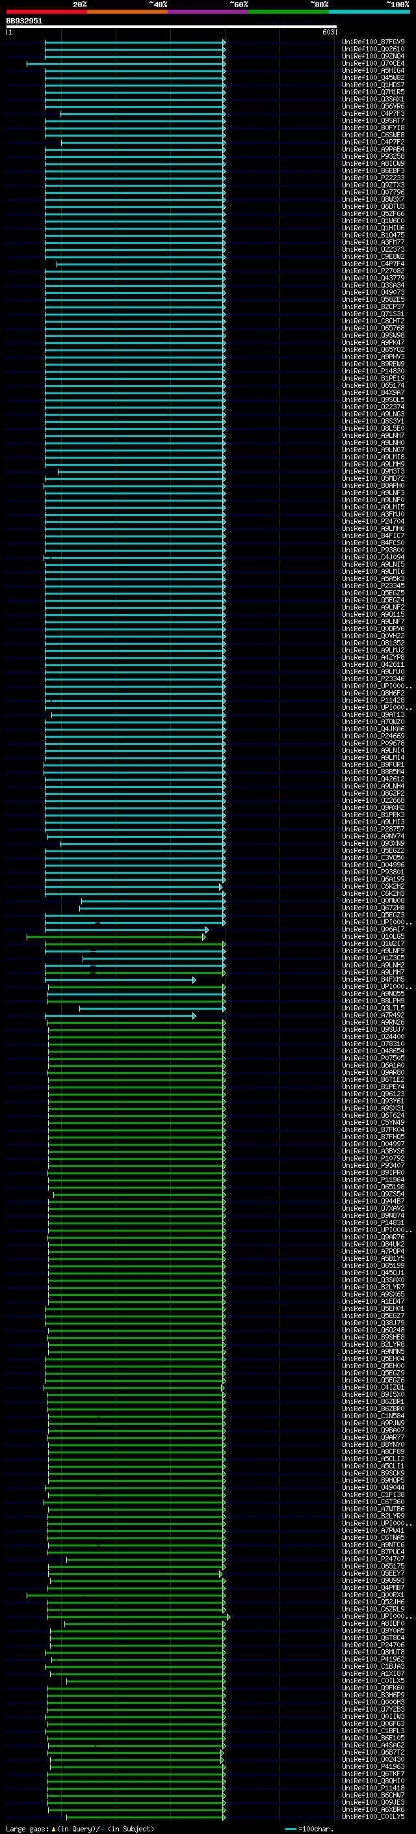Click the 603 query length number

[x=328, y=32]
